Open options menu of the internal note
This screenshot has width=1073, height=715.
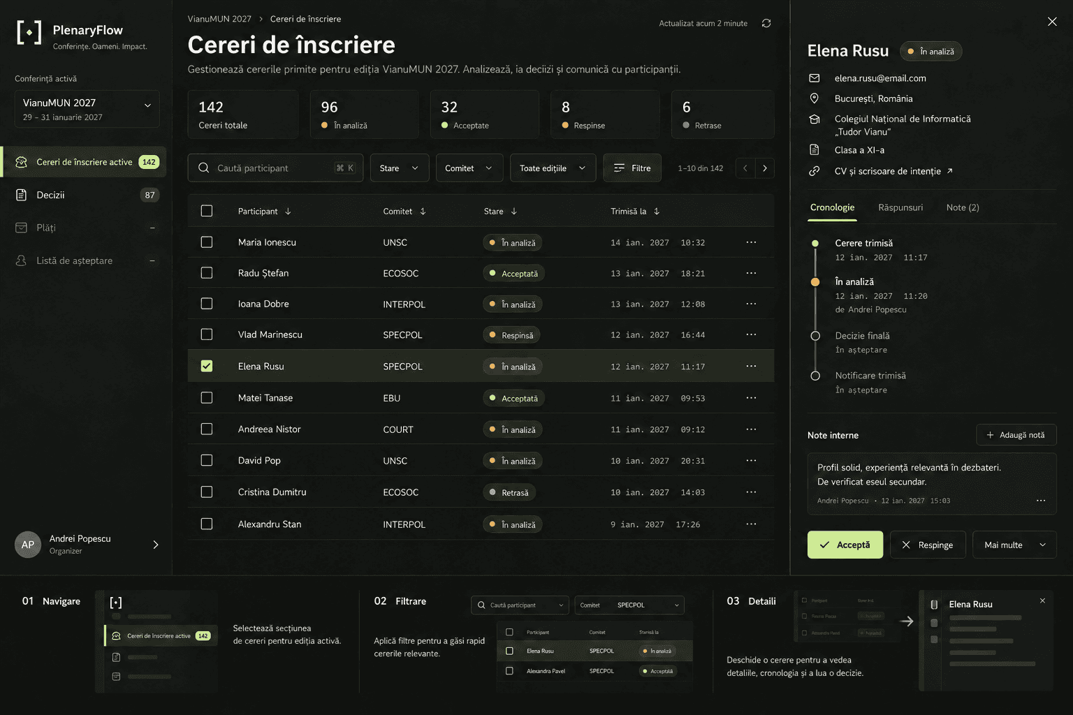point(1041,501)
